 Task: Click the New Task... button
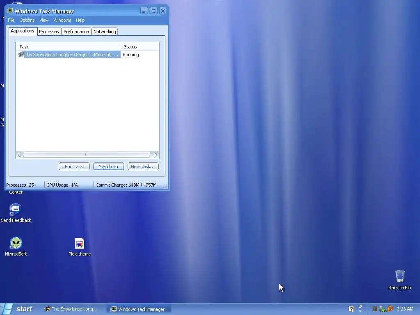click(x=143, y=167)
